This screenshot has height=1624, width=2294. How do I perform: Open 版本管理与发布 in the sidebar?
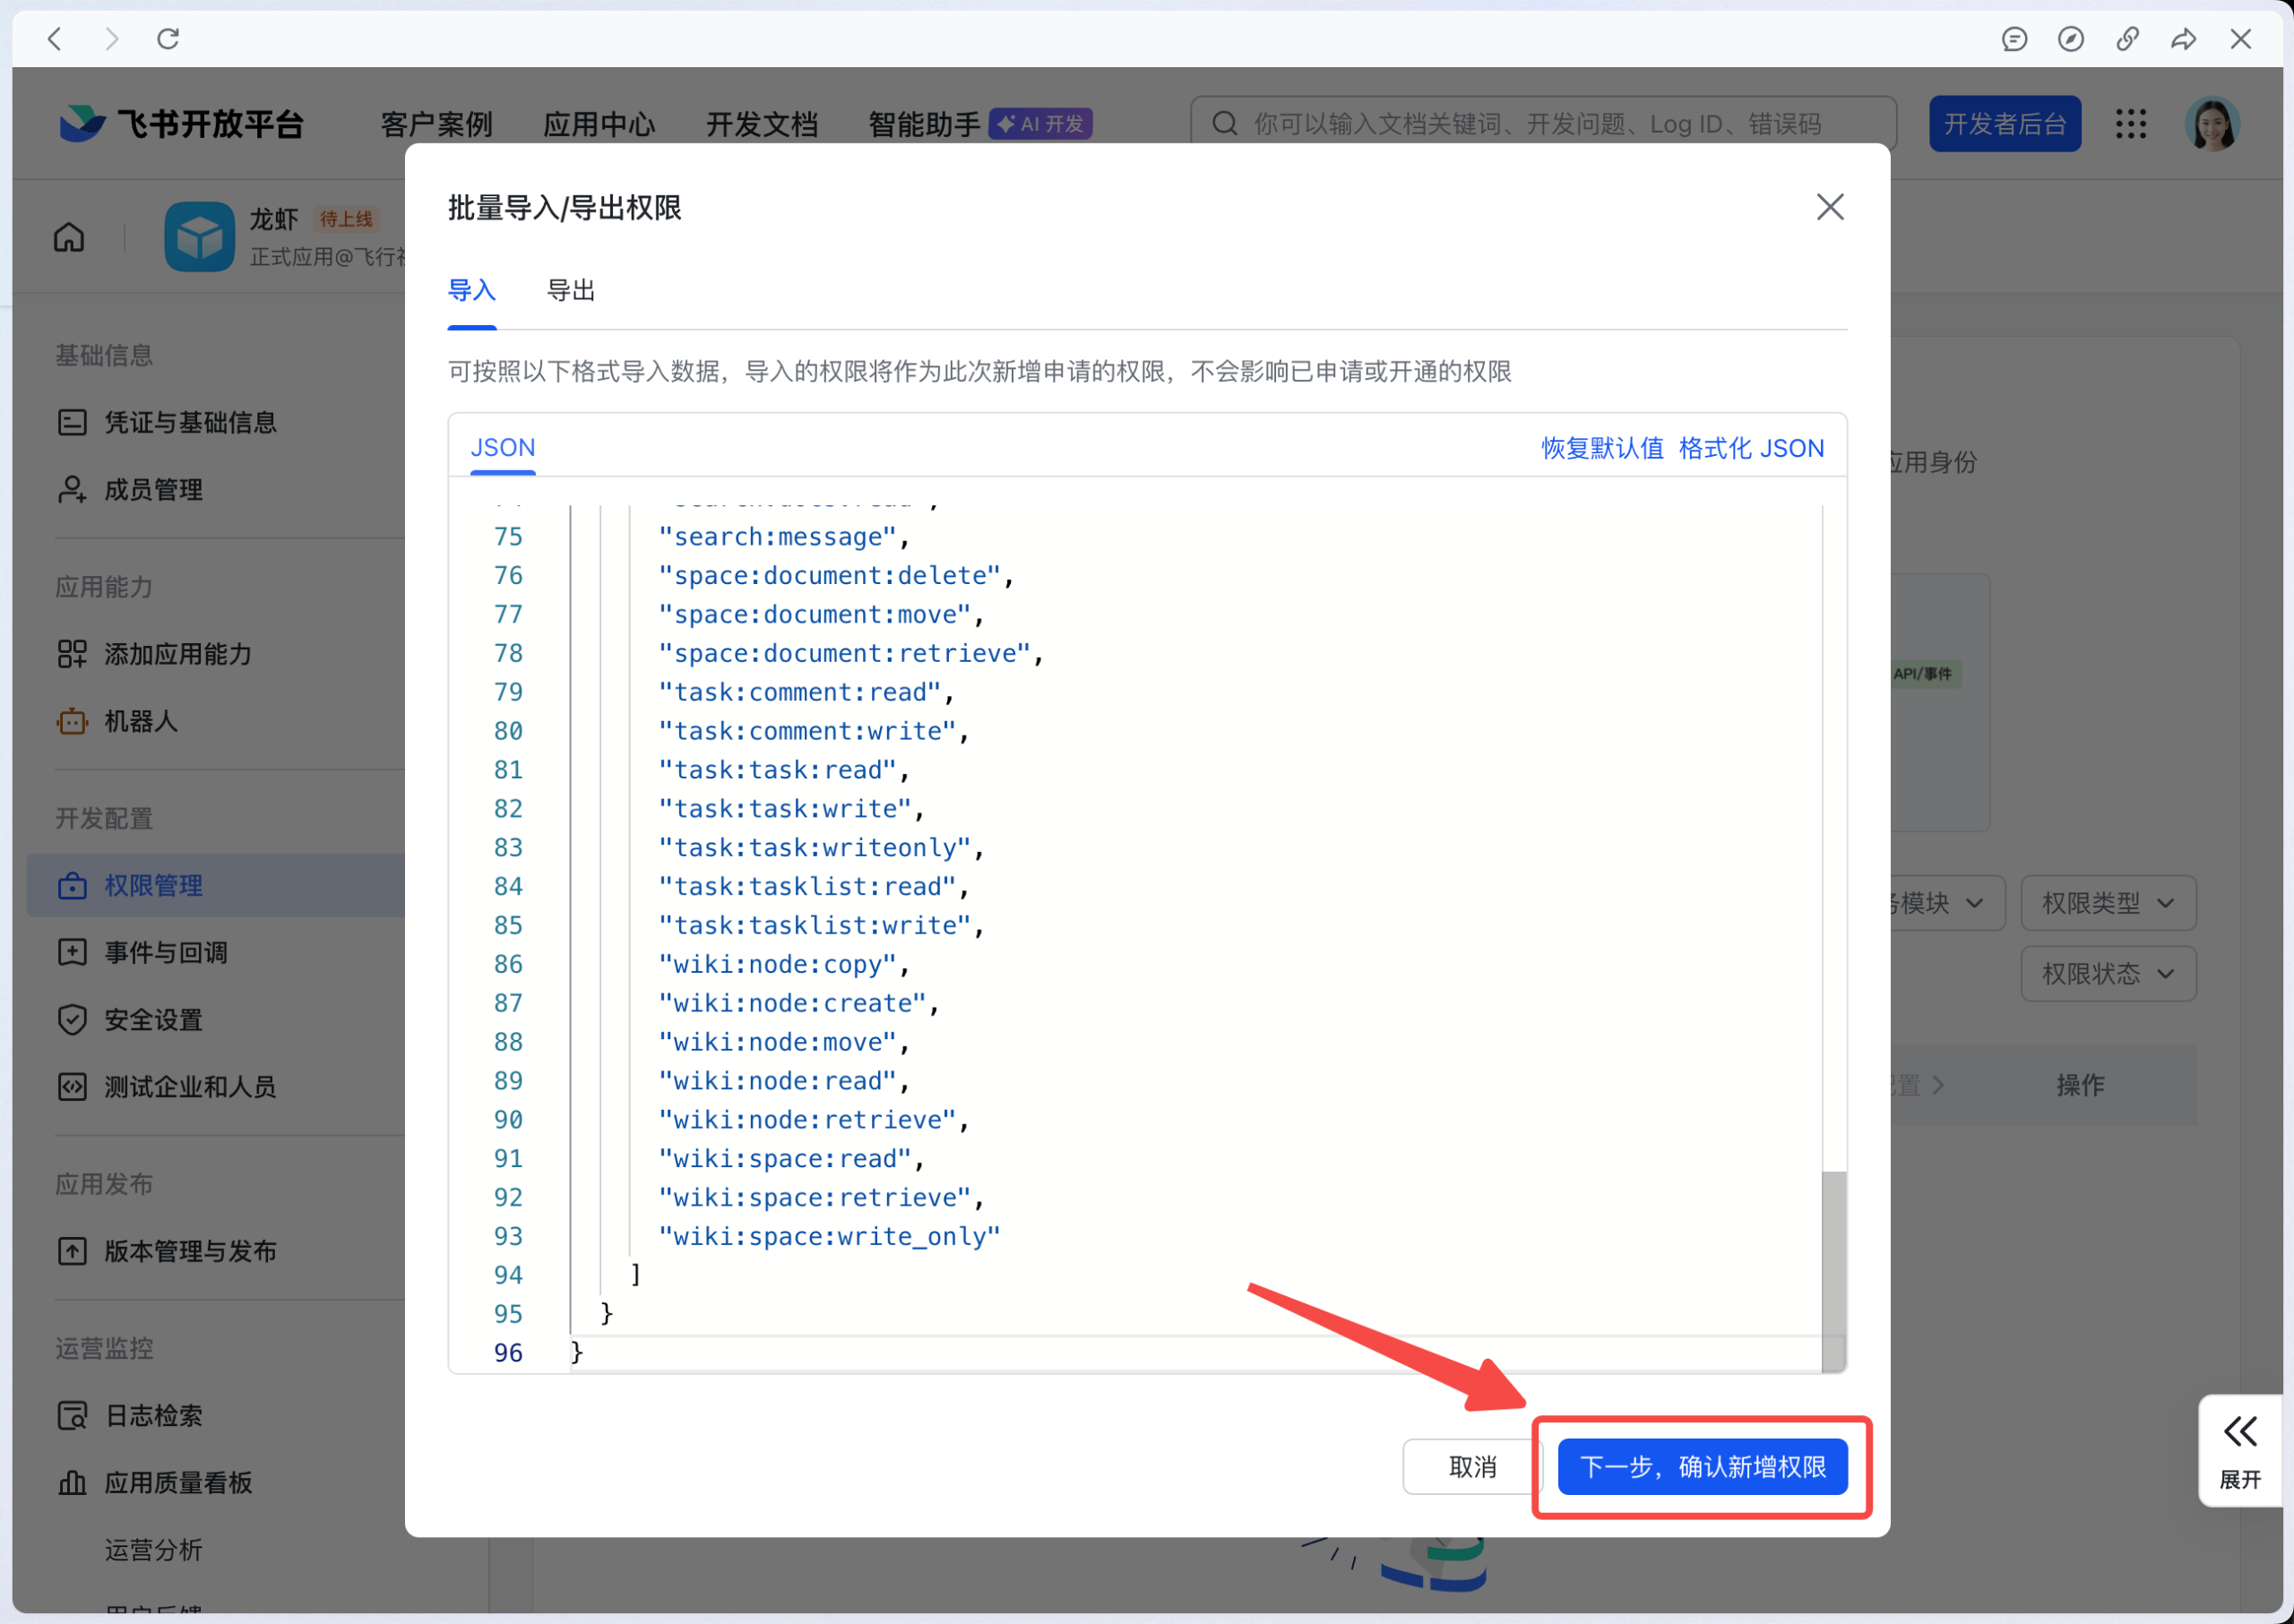(x=190, y=1251)
